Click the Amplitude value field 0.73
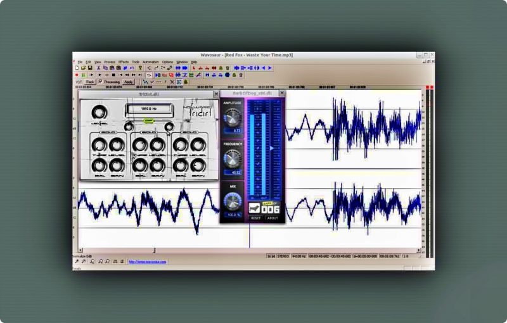 pyautogui.click(x=233, y=130)
